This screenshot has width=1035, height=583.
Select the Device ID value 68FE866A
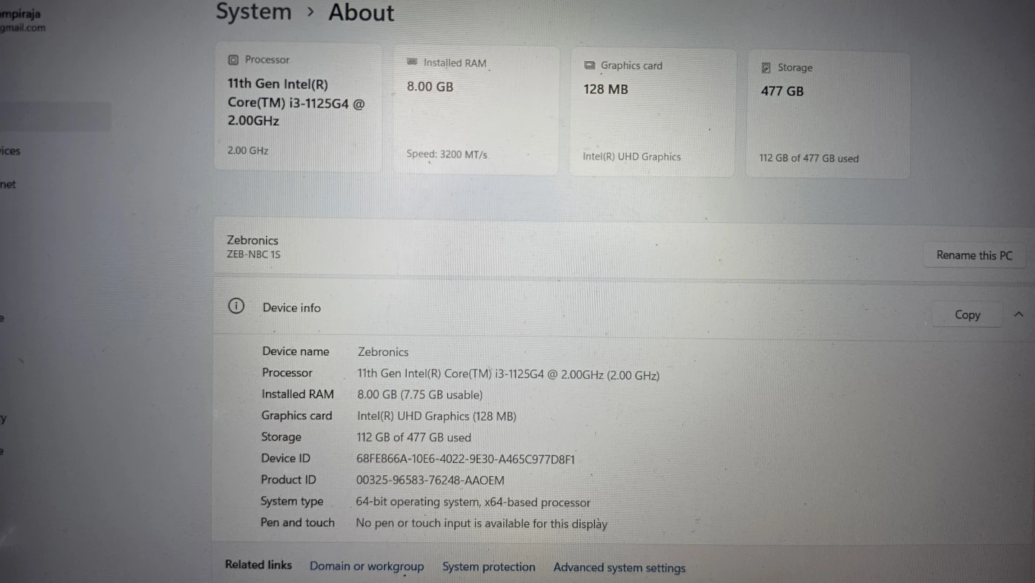coord(466,459)
